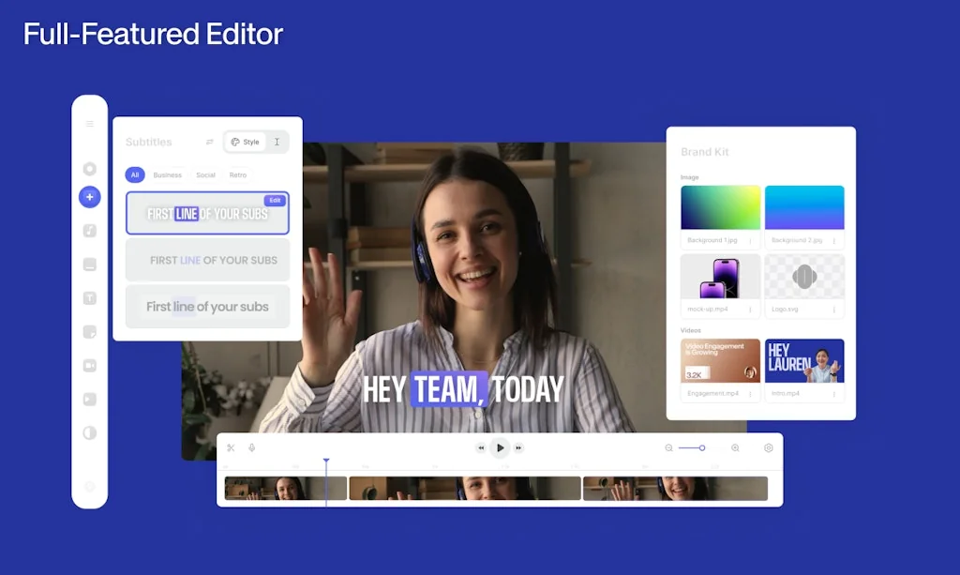Open the hamburger menu atop the sidebar

pyautogui.click(x=90, y=124)
